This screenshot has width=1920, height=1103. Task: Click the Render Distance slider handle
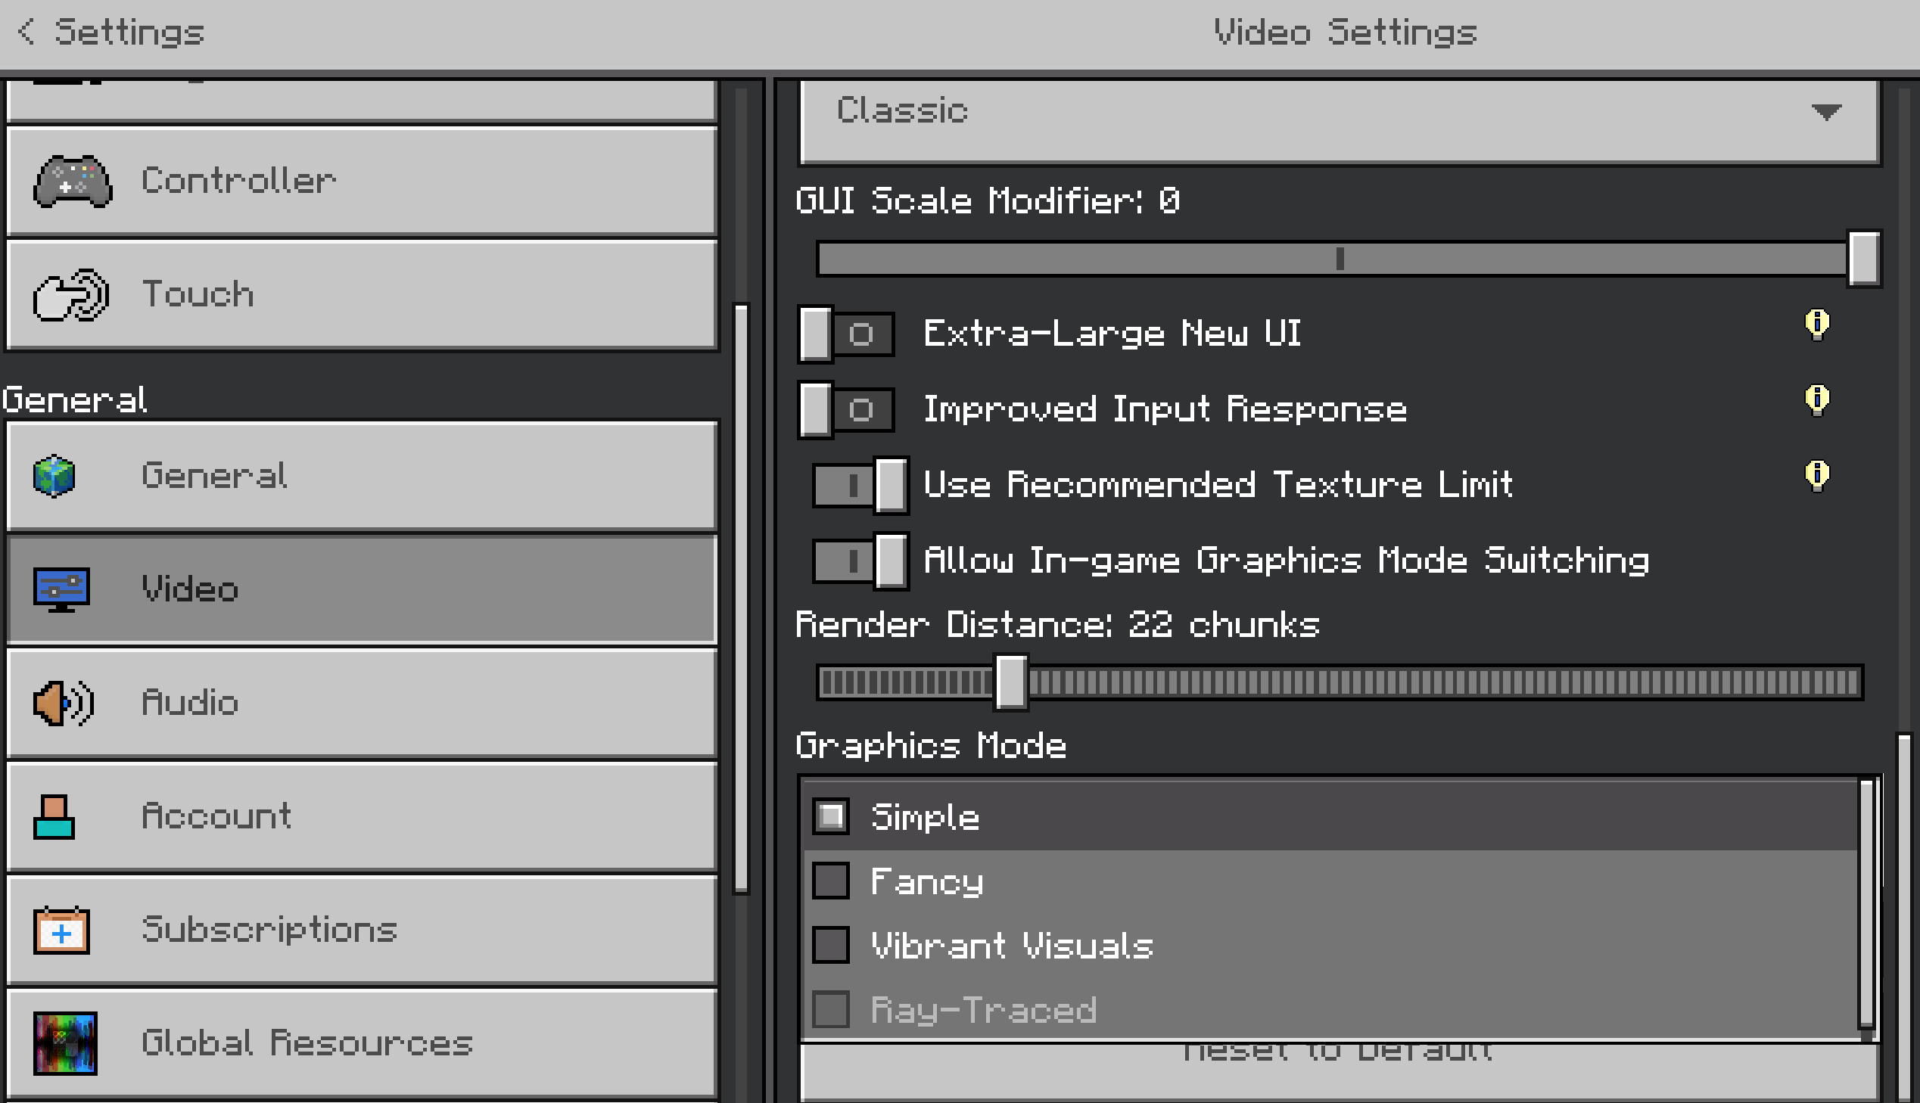click(1011, 682)
